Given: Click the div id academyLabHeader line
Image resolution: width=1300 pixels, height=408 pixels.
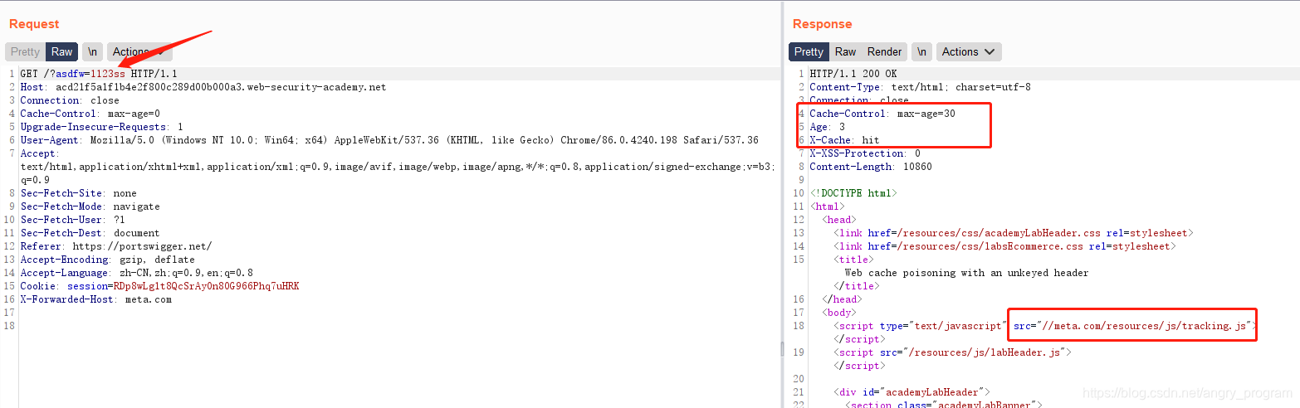Looking at the screenshot, I should 911,392.
